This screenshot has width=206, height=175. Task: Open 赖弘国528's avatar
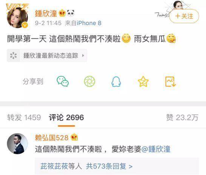coord(17,143)
